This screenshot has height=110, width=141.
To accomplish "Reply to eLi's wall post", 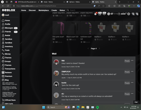I will pyautogui.click(x=127, y=94).
